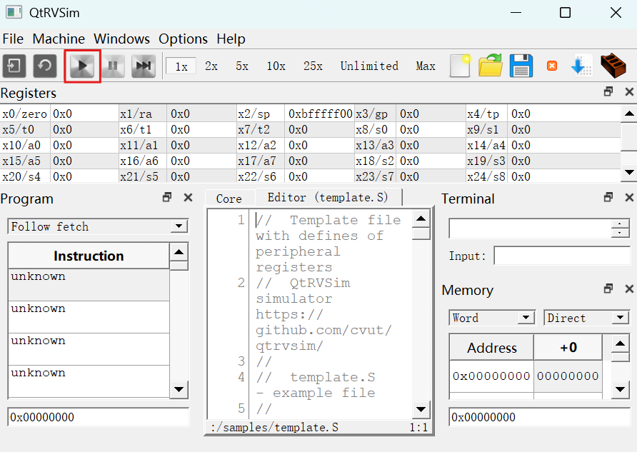Set speed to Max
637x452 pixels.
tap(426, 66)
